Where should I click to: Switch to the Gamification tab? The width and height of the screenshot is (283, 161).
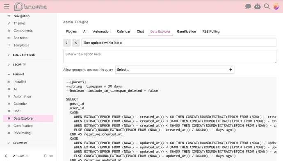pyautogui.click(x=186, y=32)
